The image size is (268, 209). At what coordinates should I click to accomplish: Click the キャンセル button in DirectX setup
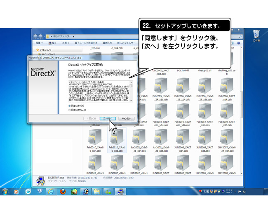[x=126, y=118]
